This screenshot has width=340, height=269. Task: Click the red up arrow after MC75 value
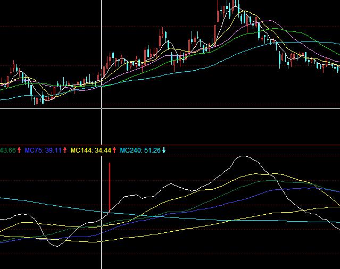click(x=65, y=151)
